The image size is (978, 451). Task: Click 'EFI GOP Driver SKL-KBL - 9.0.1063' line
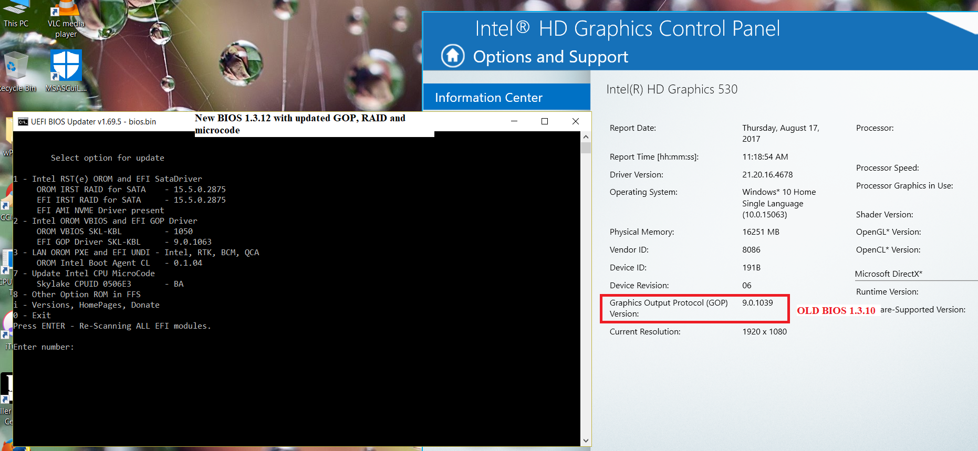click(x=124, y=242)
